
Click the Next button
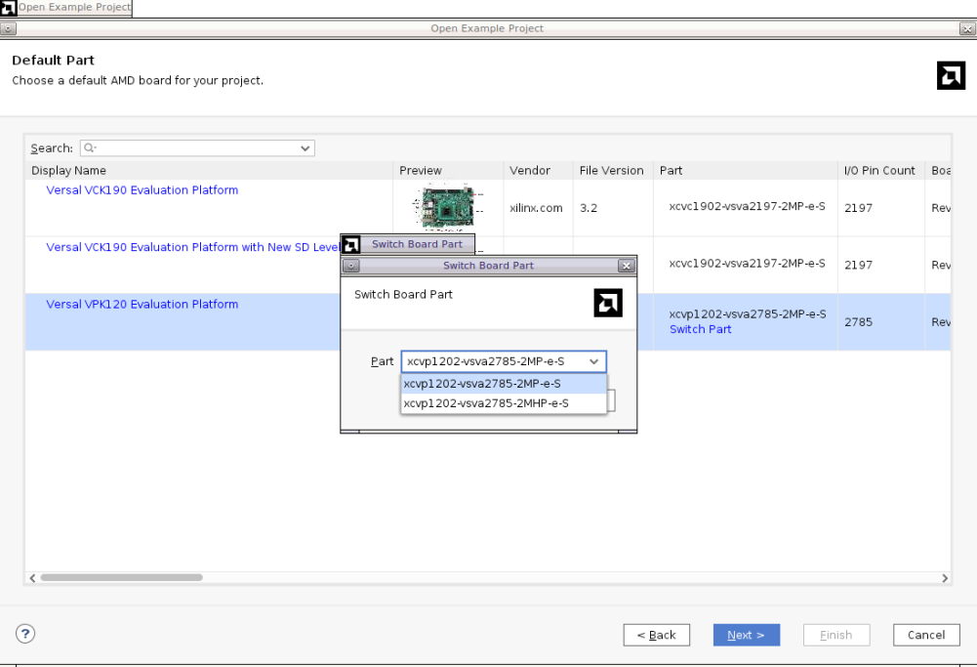coord(746,635)
